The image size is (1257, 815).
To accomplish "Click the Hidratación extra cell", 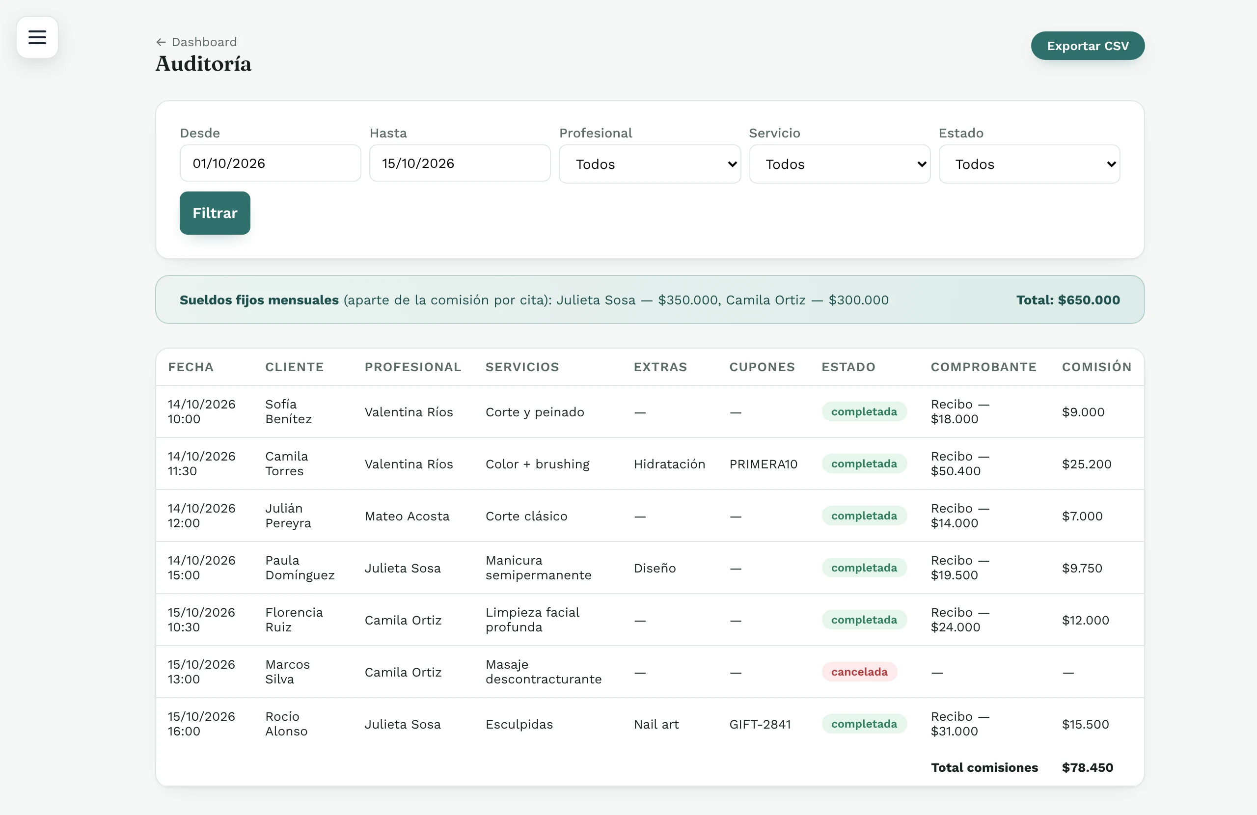I will coord(669,464).
